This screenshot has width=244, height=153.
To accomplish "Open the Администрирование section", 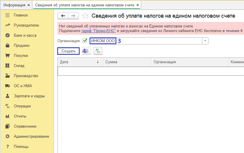I will [31, 136].
